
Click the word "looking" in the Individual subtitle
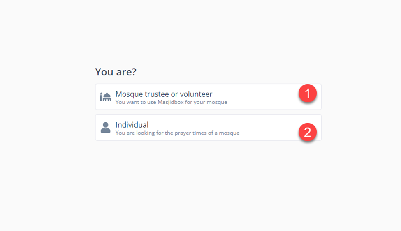[143, 133]
